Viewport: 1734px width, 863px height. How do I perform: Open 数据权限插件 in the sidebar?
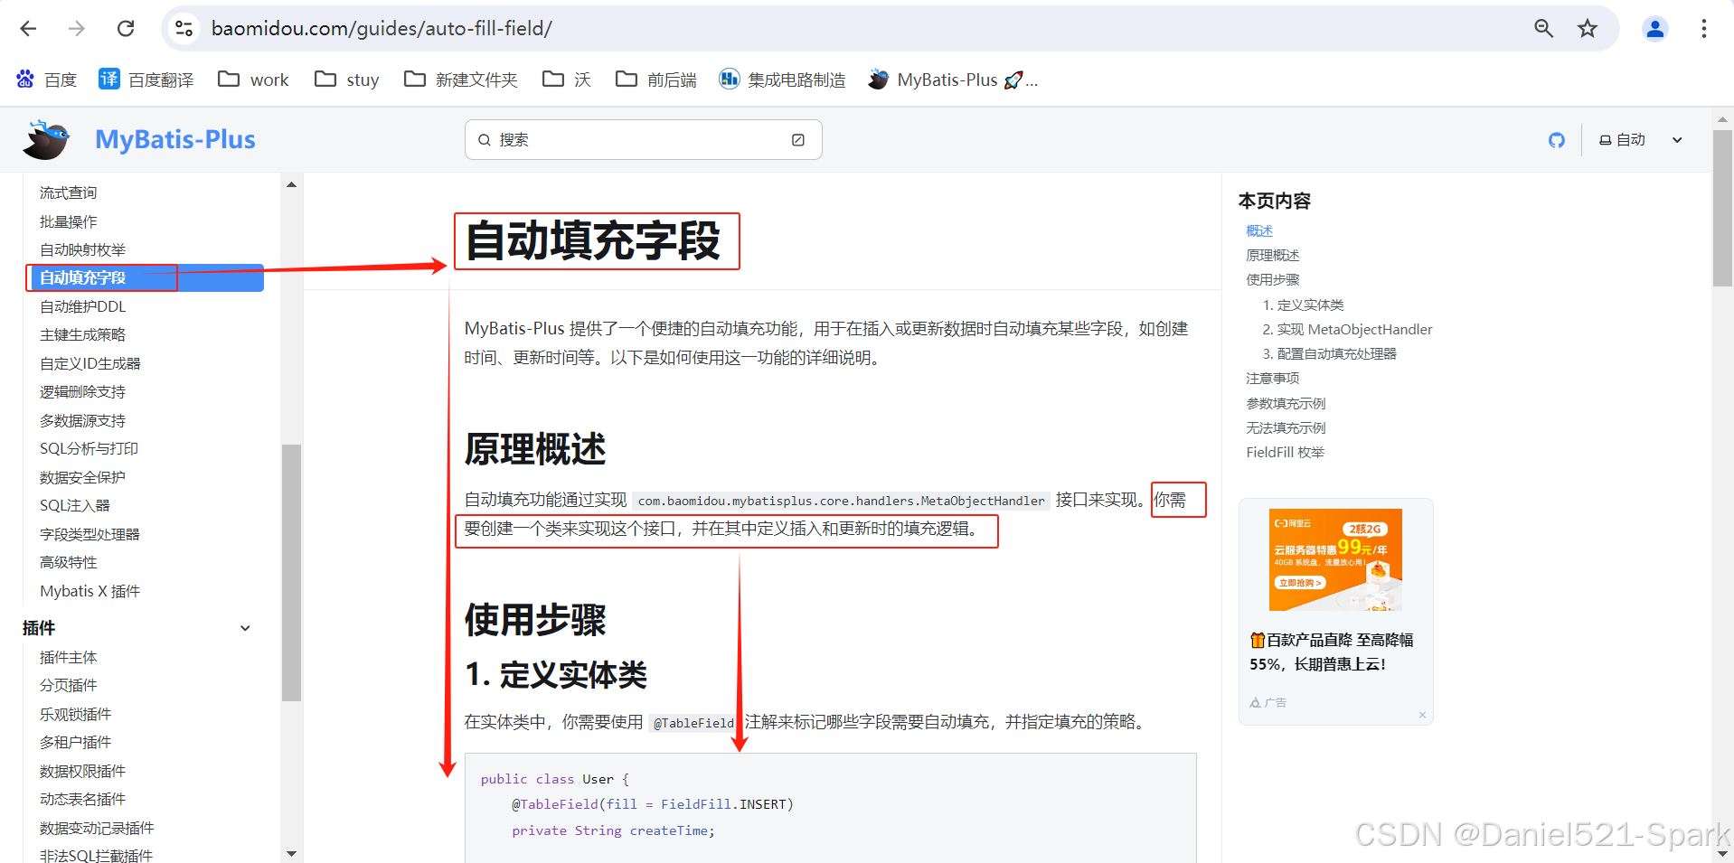[83, 771]
